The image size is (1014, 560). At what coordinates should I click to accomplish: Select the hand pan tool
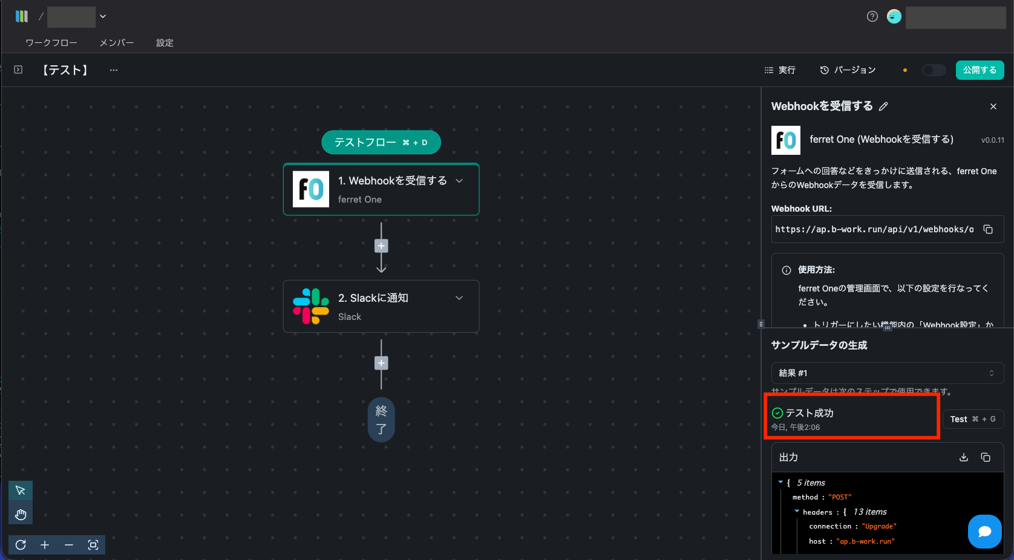[21, 515]
